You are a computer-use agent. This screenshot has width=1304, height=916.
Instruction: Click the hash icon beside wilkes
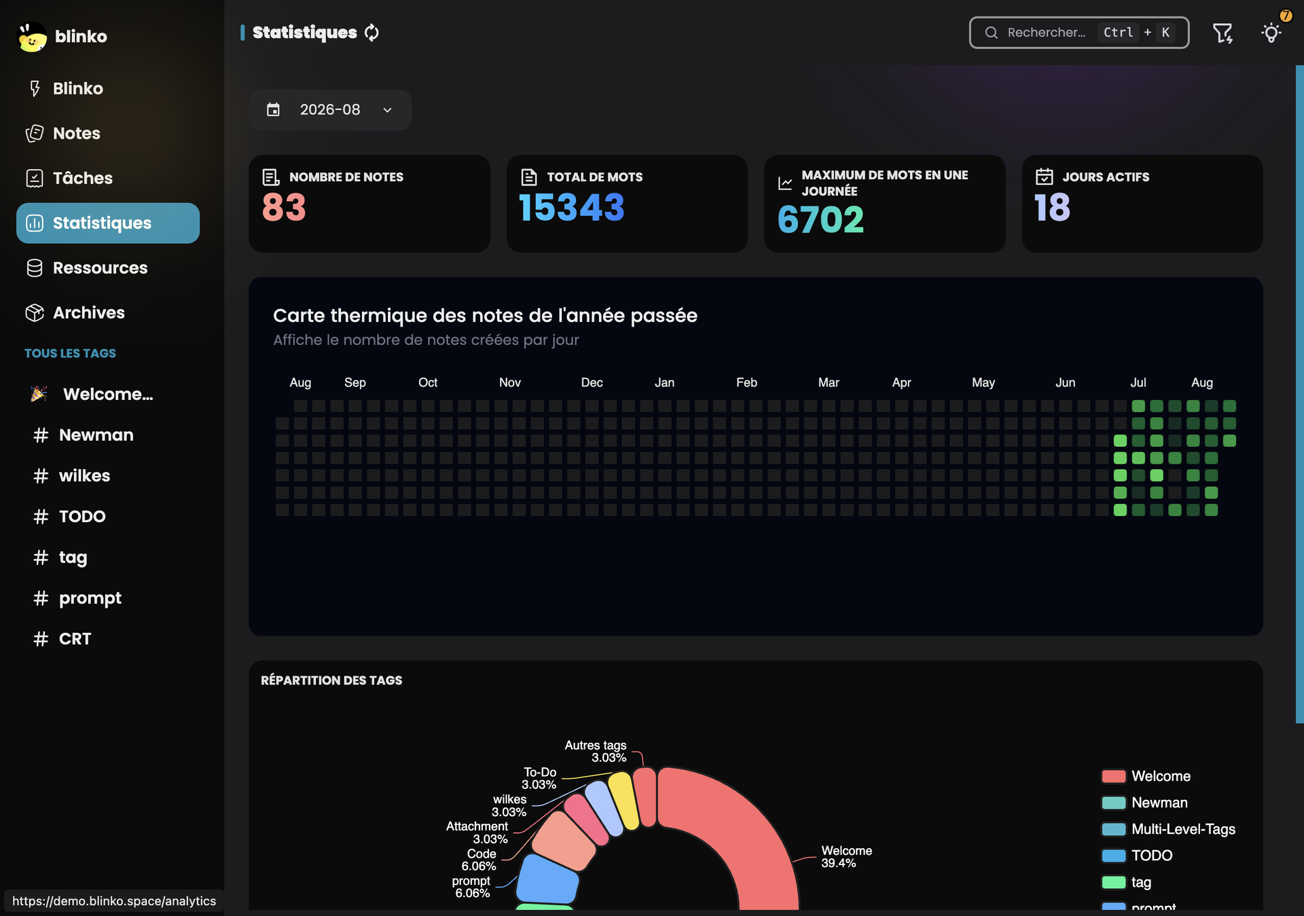coord(41,475)
